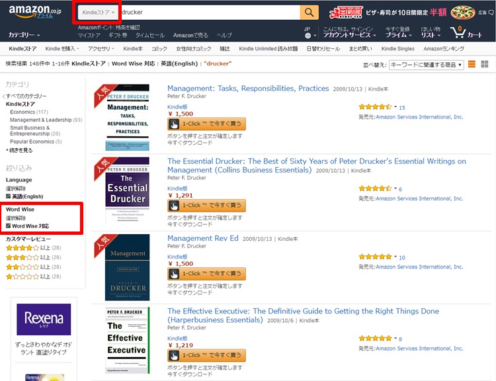Image resolution: width=496 pixels, height=381 pixels.
Task: Click 選択解除 under Word Wise
Action: pos(16,218)
